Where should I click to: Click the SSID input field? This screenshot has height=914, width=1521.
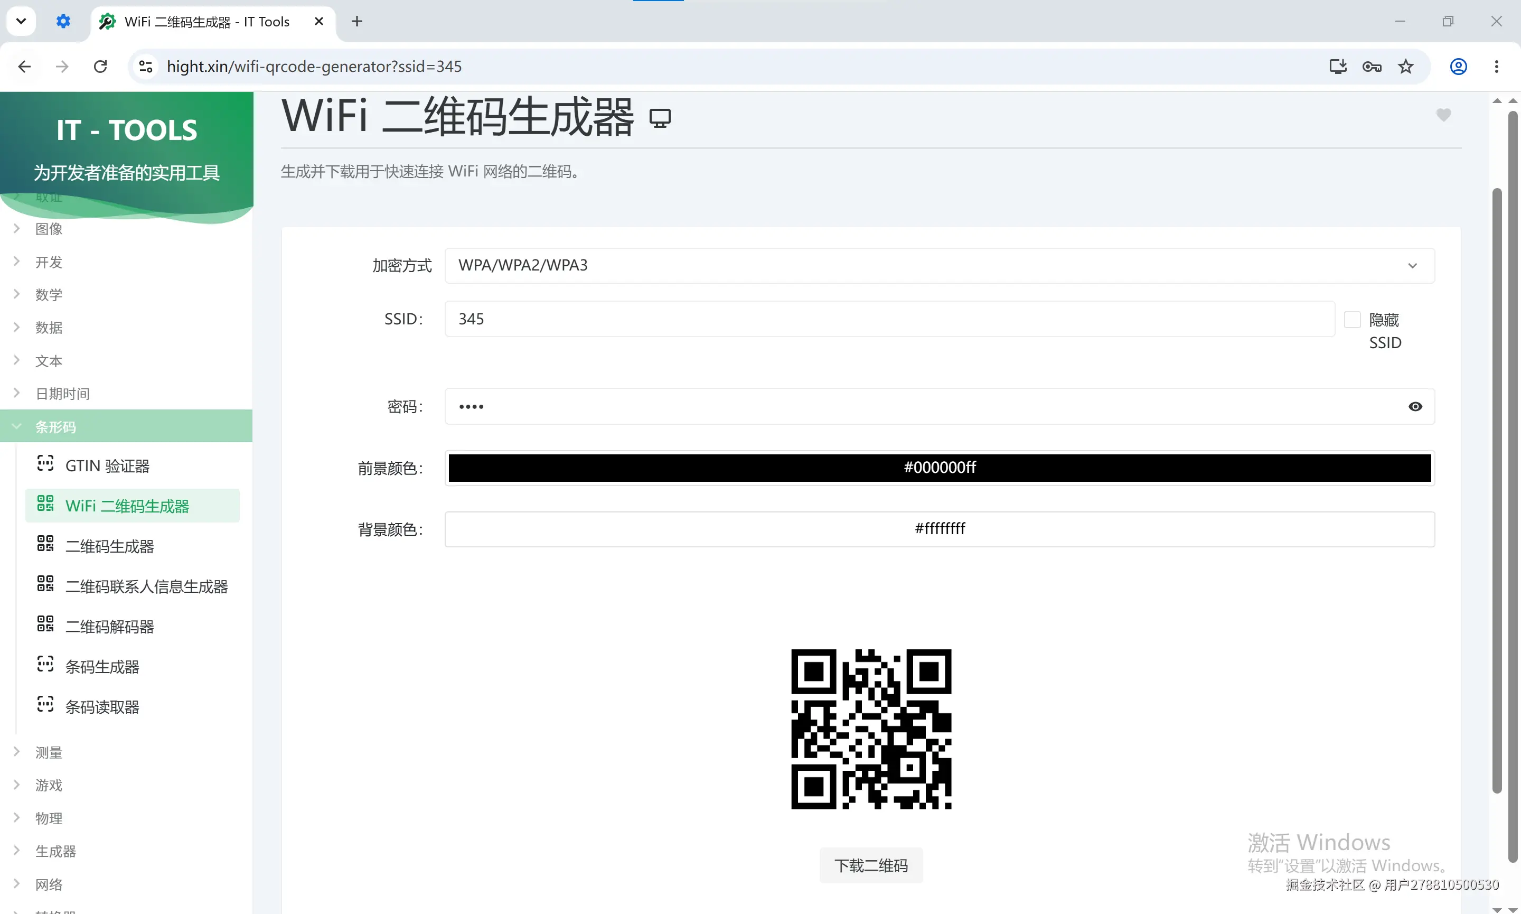tap(889, 319)
